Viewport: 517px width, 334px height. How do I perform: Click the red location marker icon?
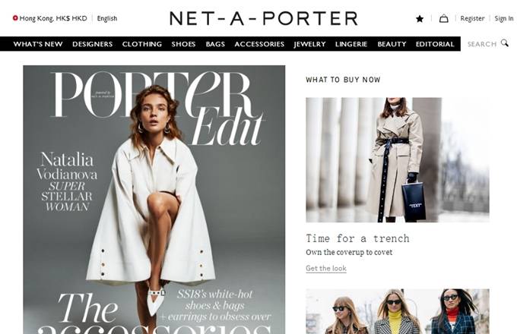pyautogui.click(x=15, y=18)
